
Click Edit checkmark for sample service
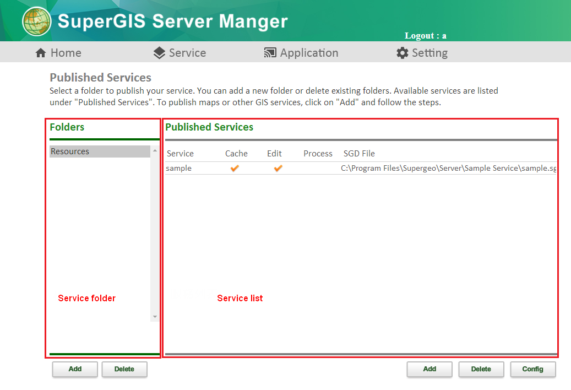point(278,168)
